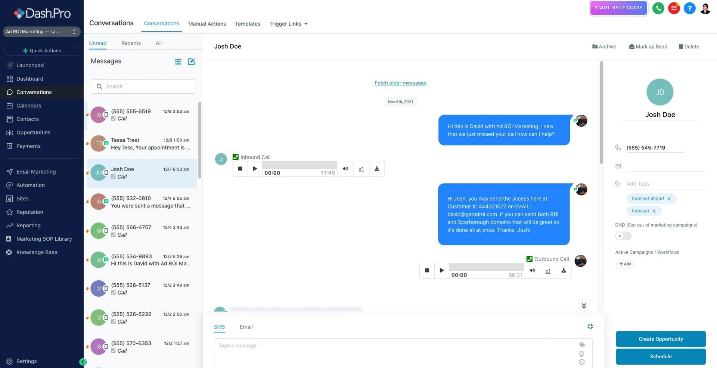Archive the Josh Doe conversation
This screenshot has height=368, width=717.
604,46
